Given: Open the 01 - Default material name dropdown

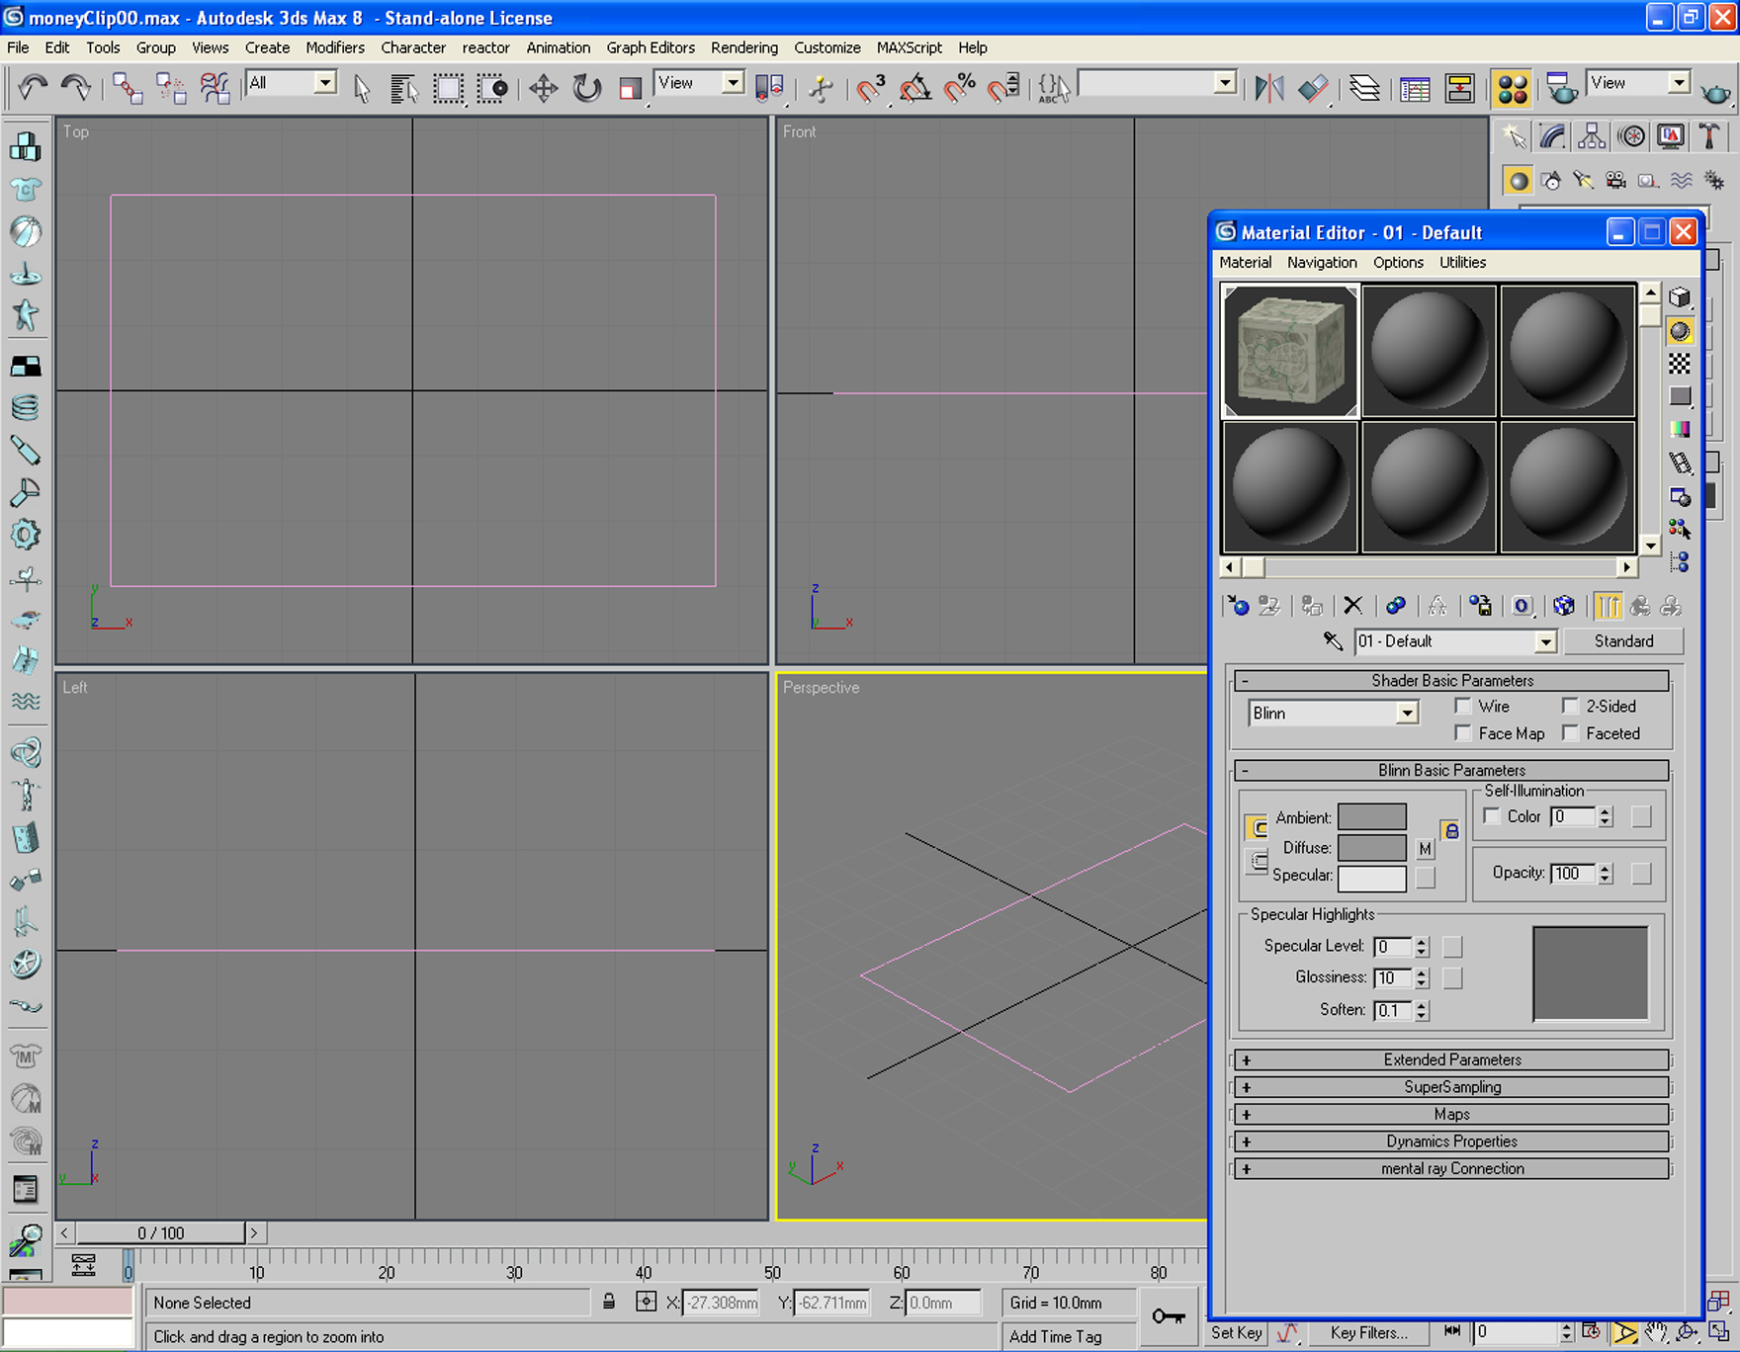Looking at the screenshot, I should click(1455, 641).
